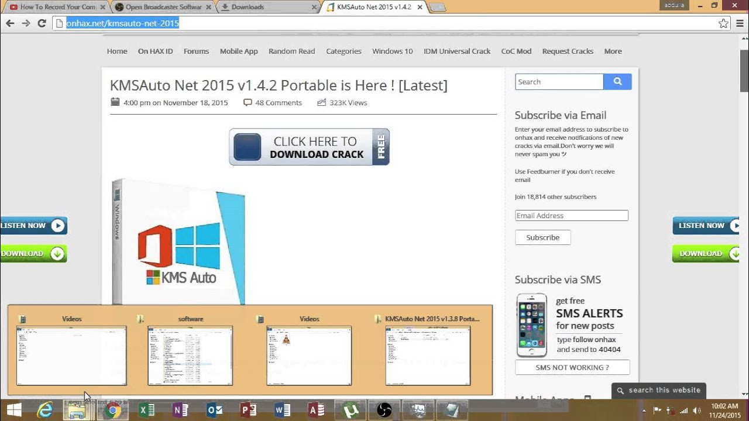749x421 pixels.
Task: Open a new tab button
Action: 437,7
